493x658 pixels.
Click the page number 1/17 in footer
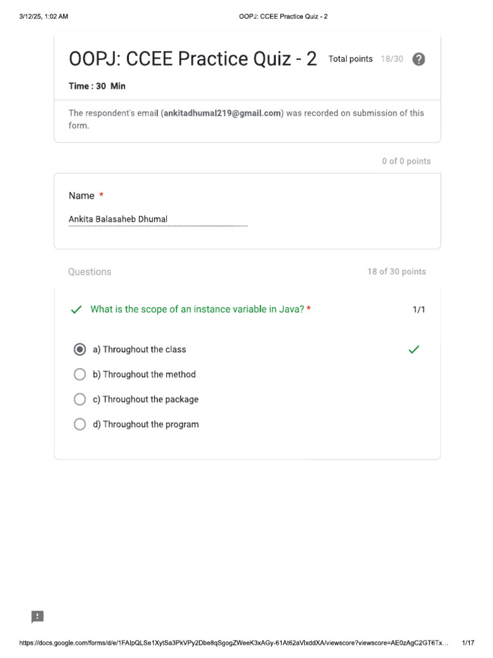click(468, 643)
